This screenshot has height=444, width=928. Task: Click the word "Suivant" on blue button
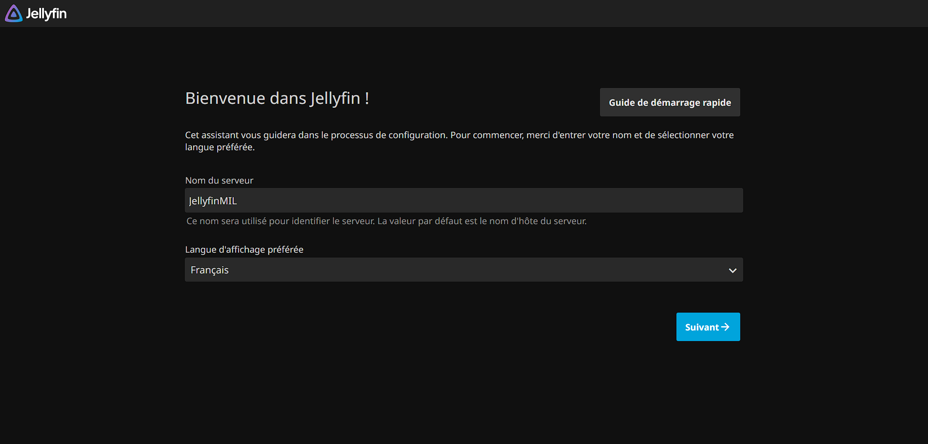point(702,327)
